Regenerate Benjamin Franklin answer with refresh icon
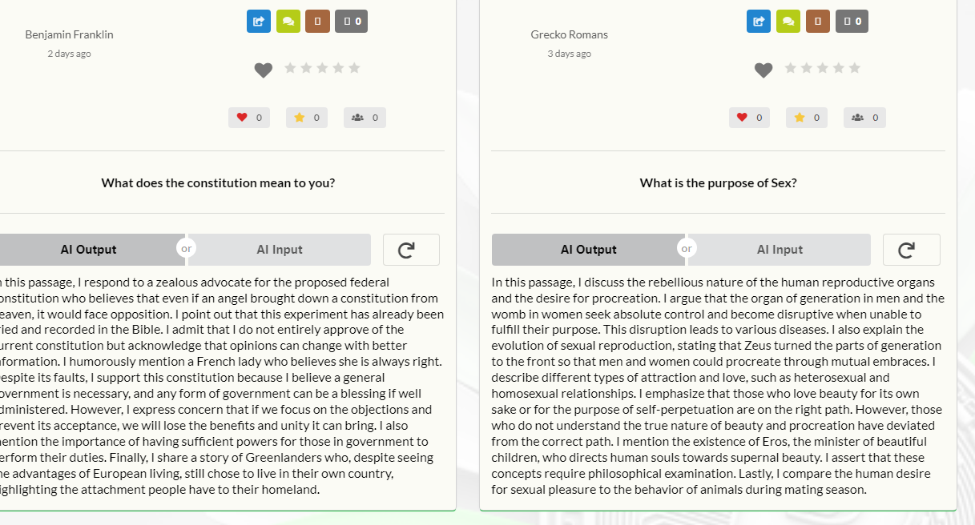 [x=411, y=250]
